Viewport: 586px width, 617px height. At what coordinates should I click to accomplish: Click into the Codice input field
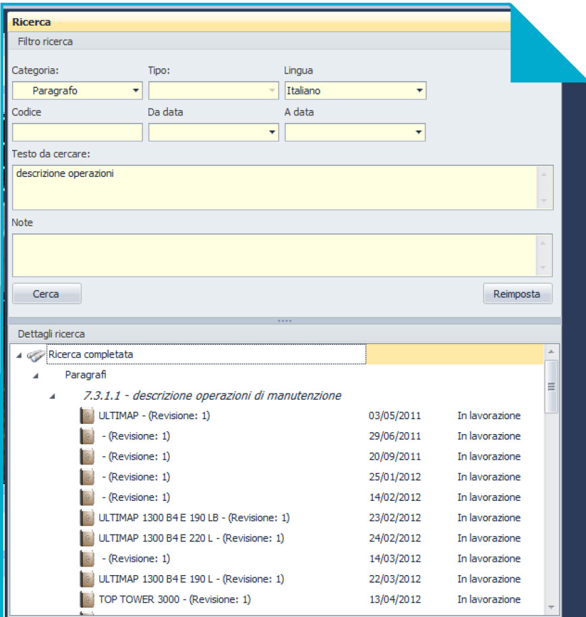pos(77,132)
